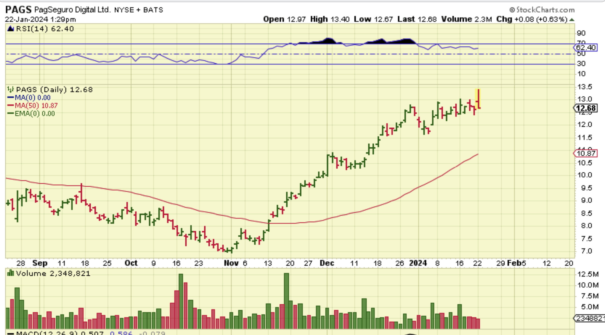Screen dimensions: 605x335
Task: Click the StockCharts.com copyright watermark
Action: [542, 10]
